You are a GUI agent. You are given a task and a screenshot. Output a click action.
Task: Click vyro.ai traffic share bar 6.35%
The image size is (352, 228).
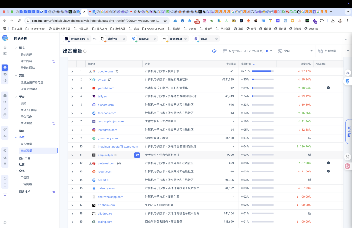(x=263, y=79)
